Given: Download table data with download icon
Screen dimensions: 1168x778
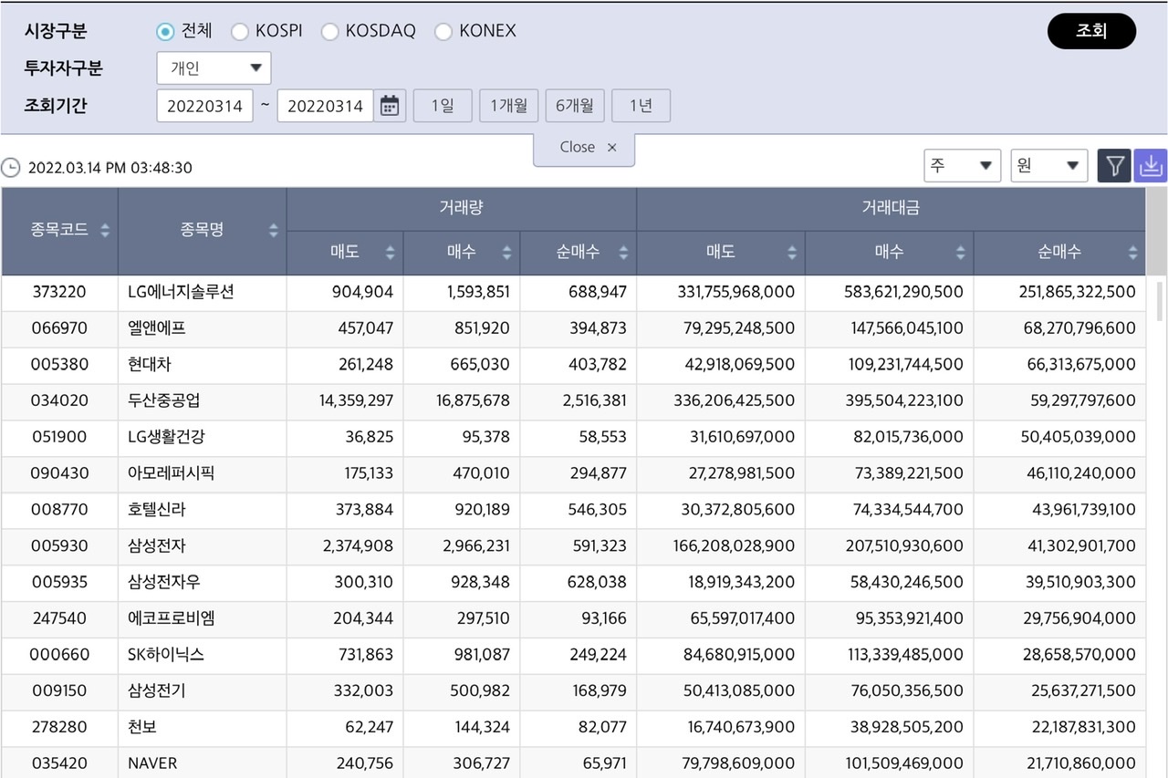Looking at the screenshot, I should pos(1151,166).
